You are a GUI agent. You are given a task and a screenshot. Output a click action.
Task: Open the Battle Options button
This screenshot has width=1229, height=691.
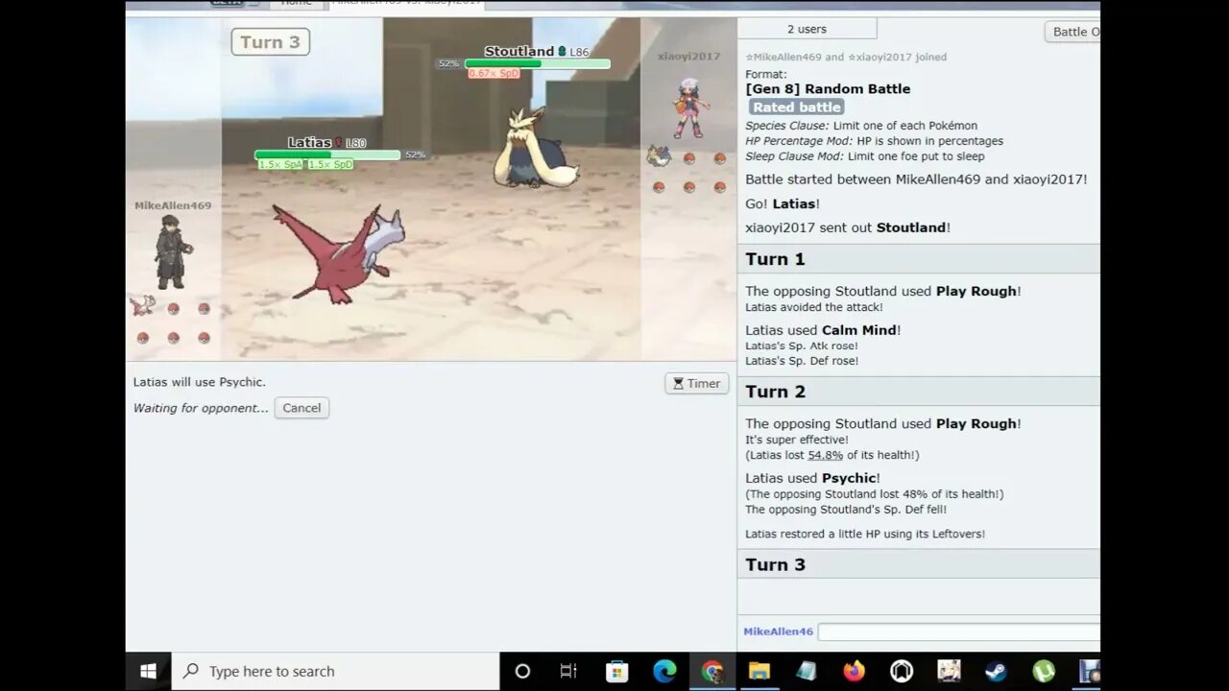(1072, 32)
